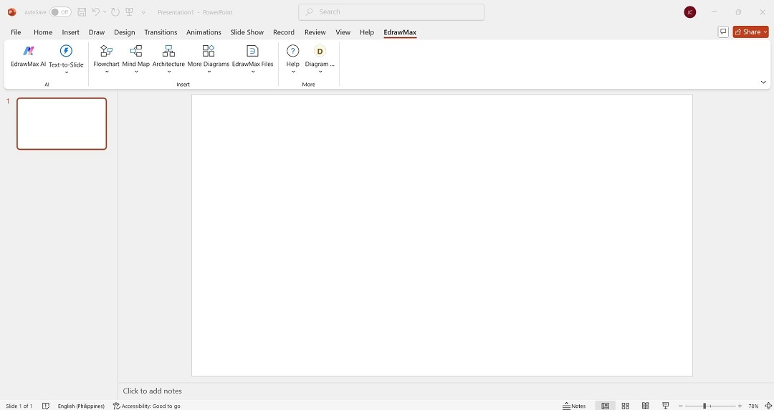The width and height of the screenshot is (774, 410).
Task: Select slide 1 thumbnail
Action: tap(62, 123)
